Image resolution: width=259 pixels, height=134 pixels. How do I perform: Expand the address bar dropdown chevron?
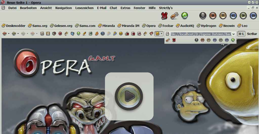coord(234,34)
